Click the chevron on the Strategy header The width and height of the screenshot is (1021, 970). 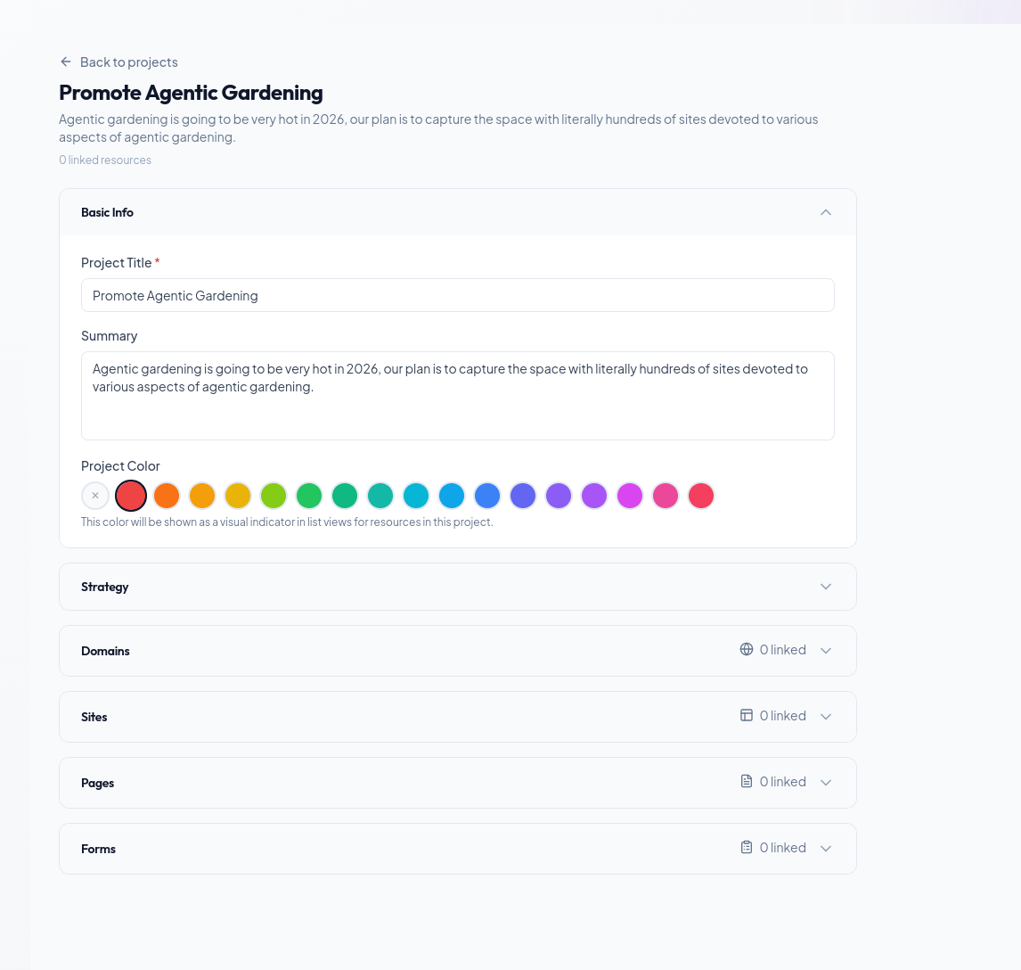[x=825, y=587]
